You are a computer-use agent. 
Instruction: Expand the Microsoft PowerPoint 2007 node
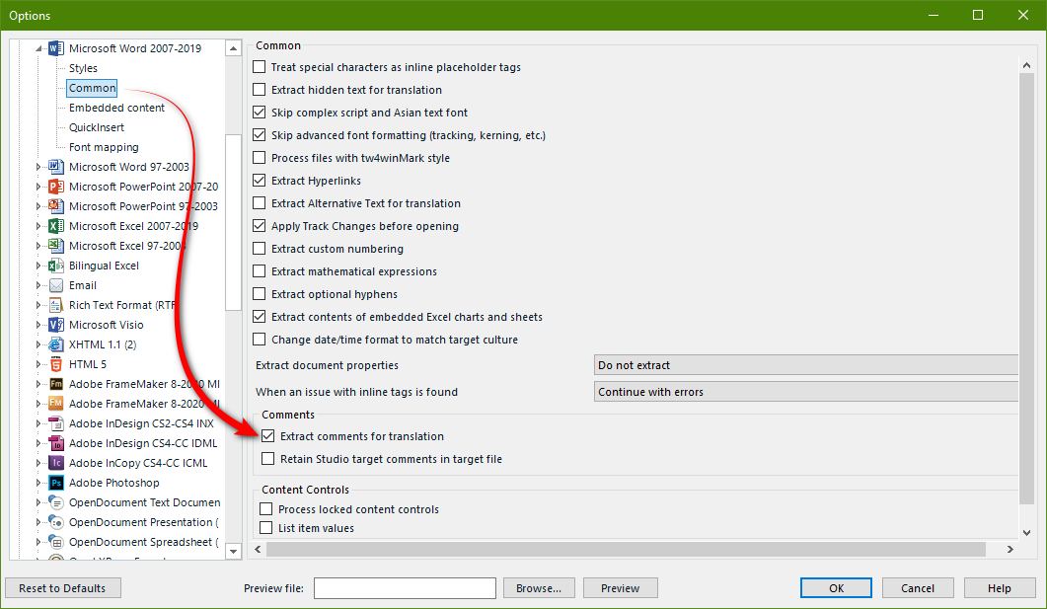38,187
